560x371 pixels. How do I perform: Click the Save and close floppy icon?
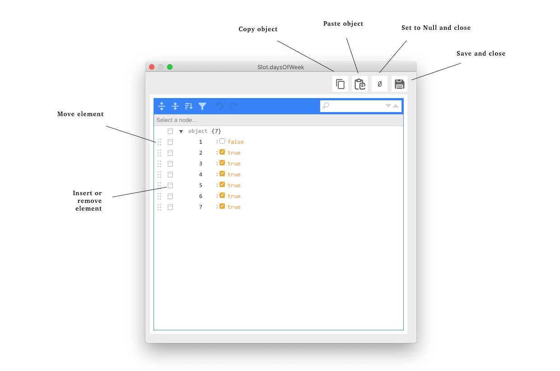pos(399,84)
